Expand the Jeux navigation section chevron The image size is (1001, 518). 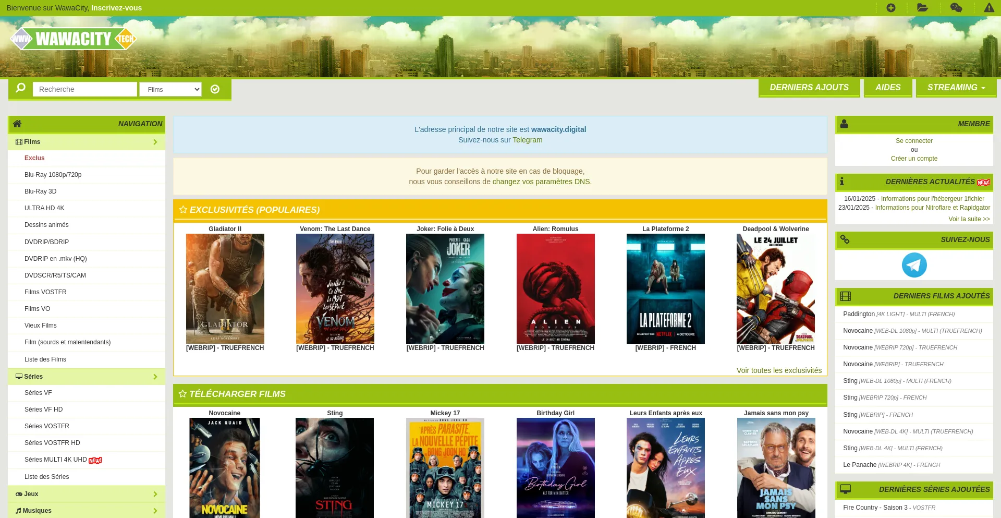[x=155, y=494]
